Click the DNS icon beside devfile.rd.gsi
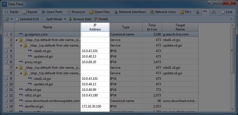This screenshot has width=238, height=115. pyautogui.click(x=21, y=106)
